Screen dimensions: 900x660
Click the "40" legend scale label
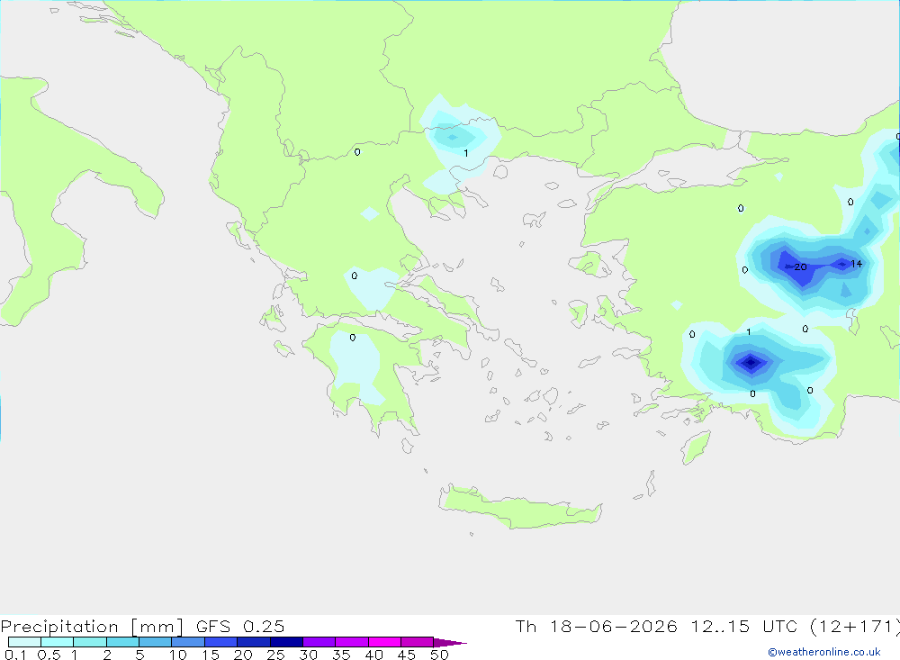[x=373, y=655]
